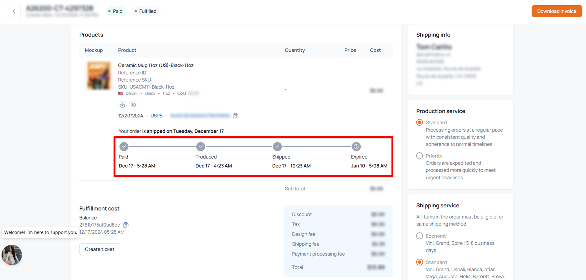586x280 pixels.
Task: Click the back arrow button
Action: 14,11
